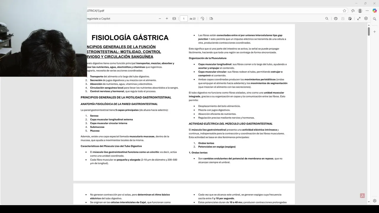Open PDF viewer settings gear
The height and width of the screenshot is (213, 379).
(x=366, y=18)
